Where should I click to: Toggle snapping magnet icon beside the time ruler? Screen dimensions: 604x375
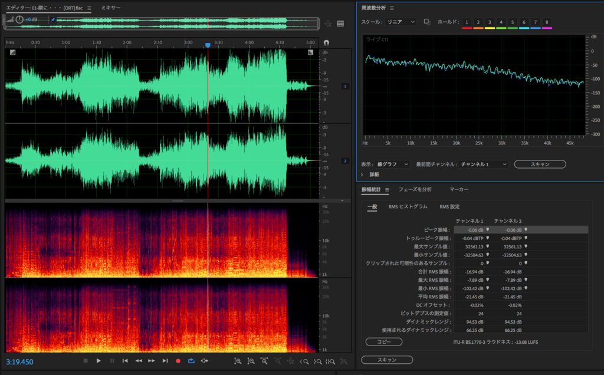[327, 42]
